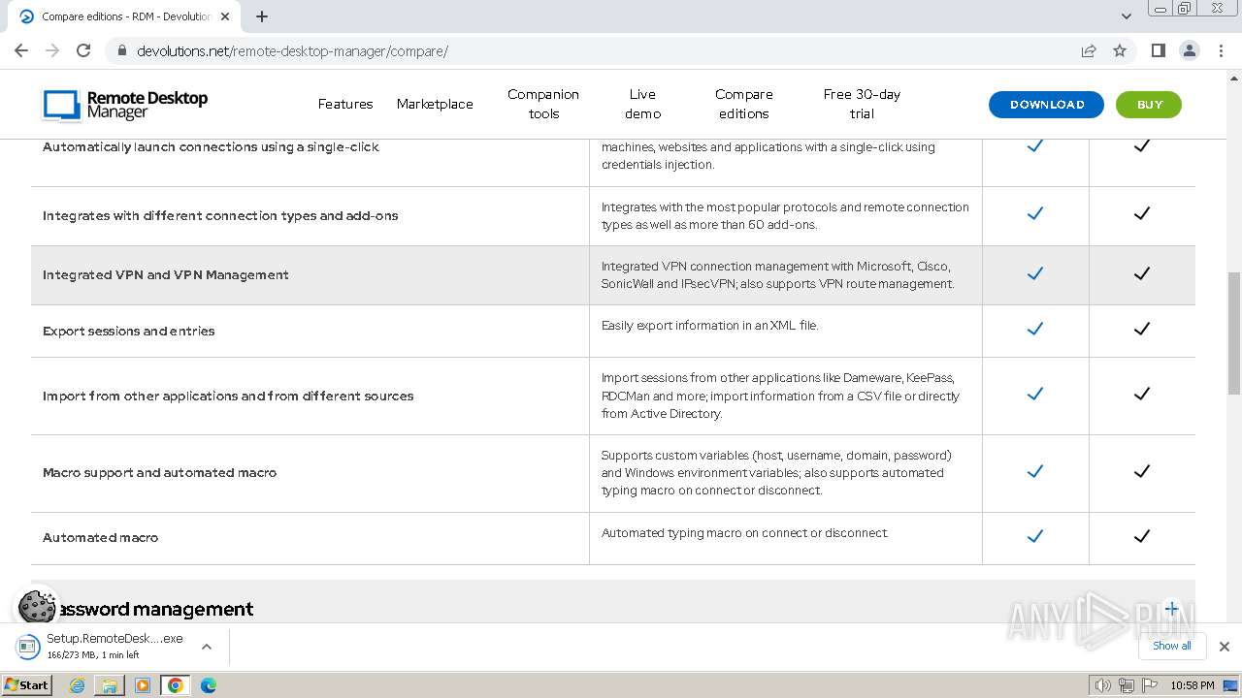Screen dimensions: 1242x698
Task: Open File Explorer from taskbar
Action: [x=110, y=685]
